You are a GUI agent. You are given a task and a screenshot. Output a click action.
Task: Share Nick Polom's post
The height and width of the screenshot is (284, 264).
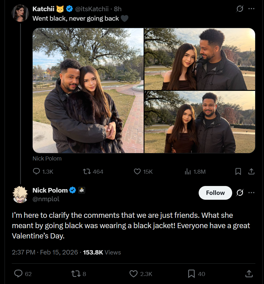click(x=249, y=274)
